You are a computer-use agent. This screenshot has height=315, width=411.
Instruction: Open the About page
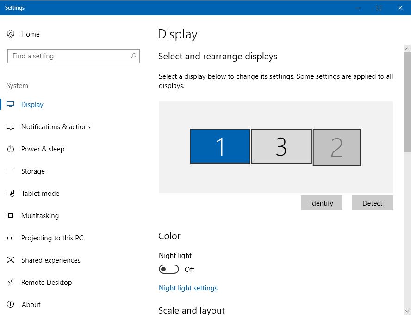(x=31, y=304)
